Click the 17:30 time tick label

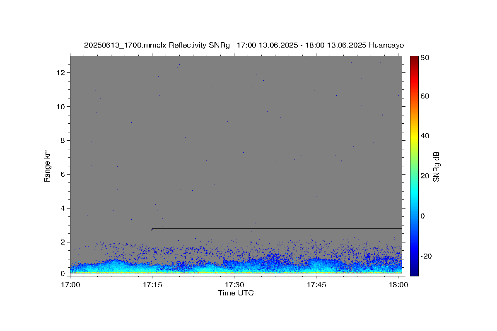[234, 285]
